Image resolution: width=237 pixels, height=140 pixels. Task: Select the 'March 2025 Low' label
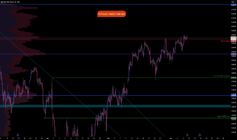click(x=224, y=116)
